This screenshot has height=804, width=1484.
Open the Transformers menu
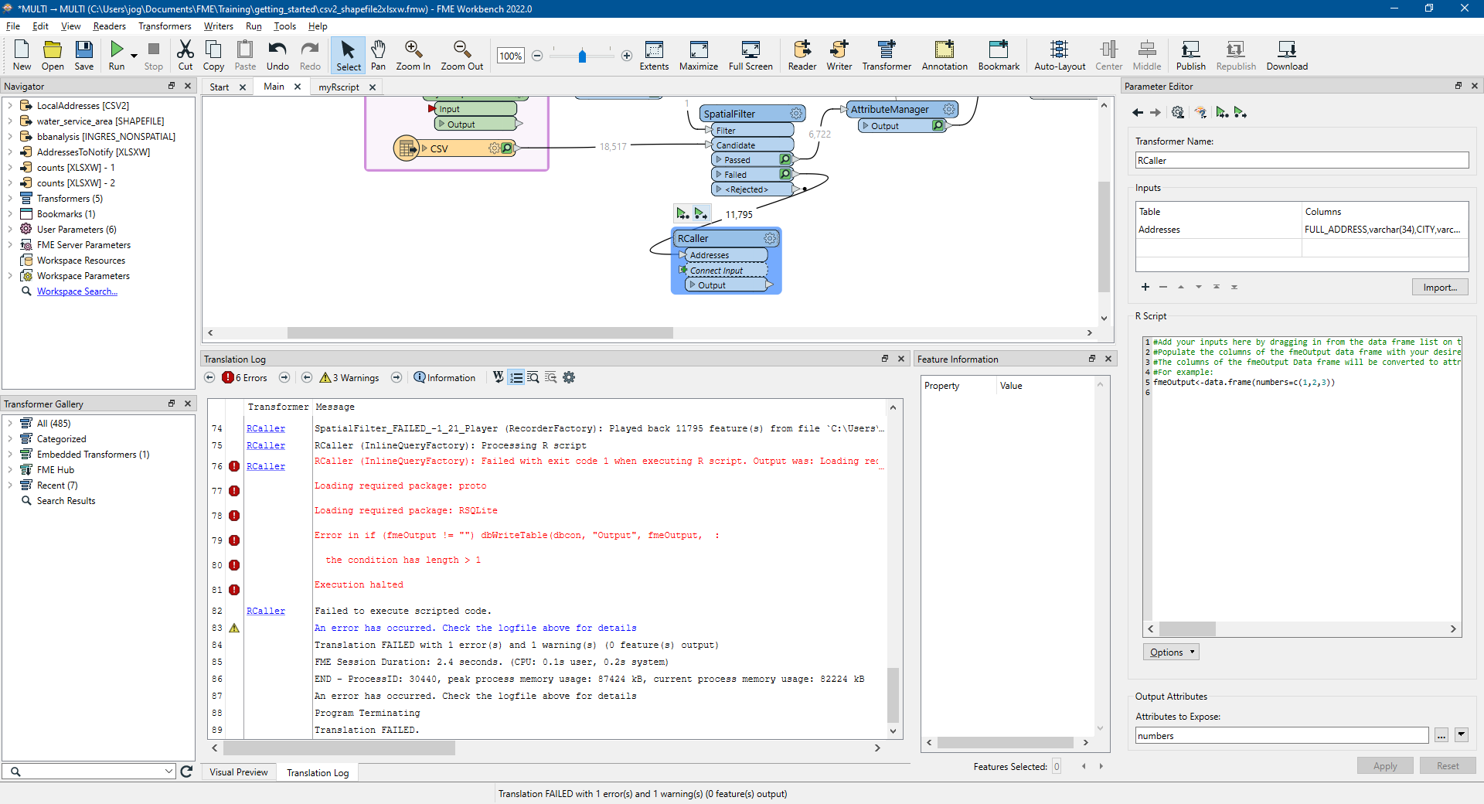[165, 26]
